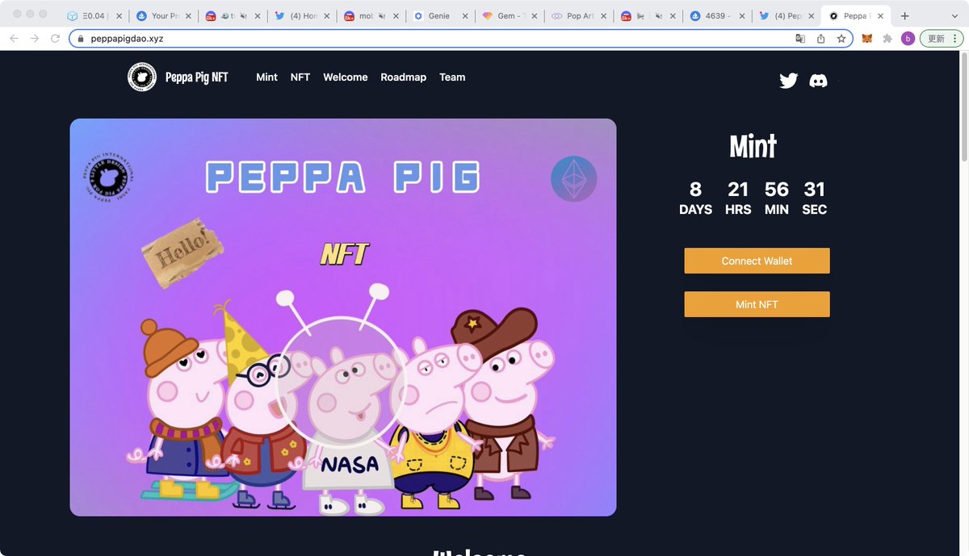The width and height of the screenshot is (969, 556).
Task: Click the 'Peppa Pig NFT' site title
Action: (x=197, y=77)
